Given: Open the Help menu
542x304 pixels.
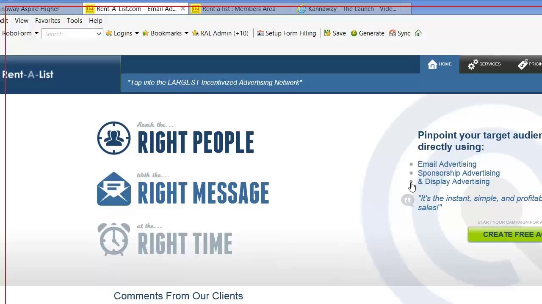Looking at the screenshot, I should click(x=96, y=20).
